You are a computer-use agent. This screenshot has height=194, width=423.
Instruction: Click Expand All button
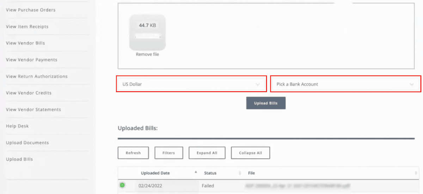click(x=207, y=153)
